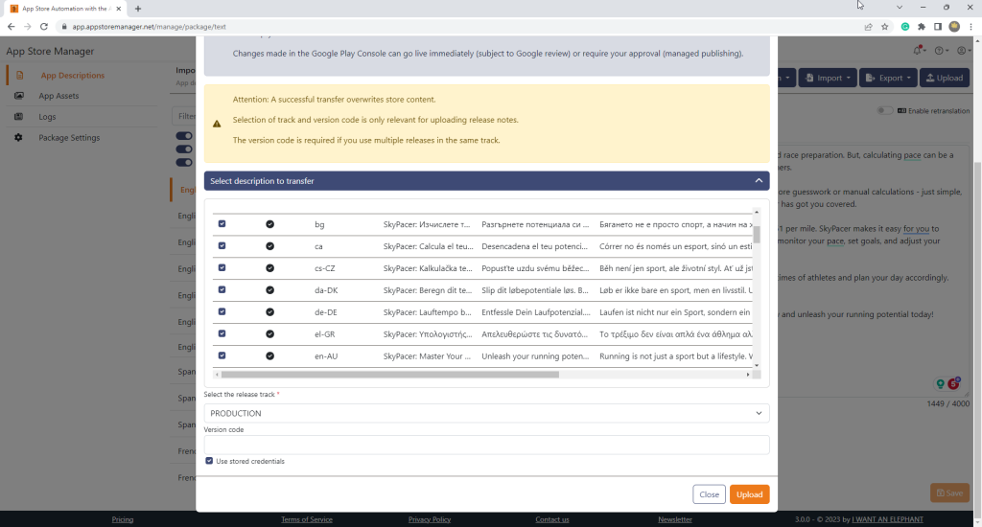Click the horizontal scrollbar of description table
This screenshot has width=982, height=527.
tap(389, 375)
